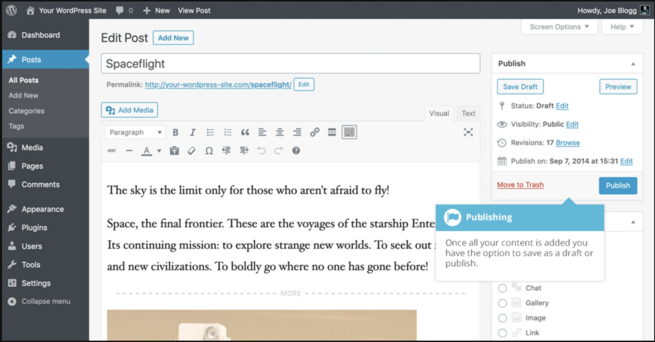Toggle bold formatting in the editor toolbar
The image size is (655, 342).
[x=175, y=132]
